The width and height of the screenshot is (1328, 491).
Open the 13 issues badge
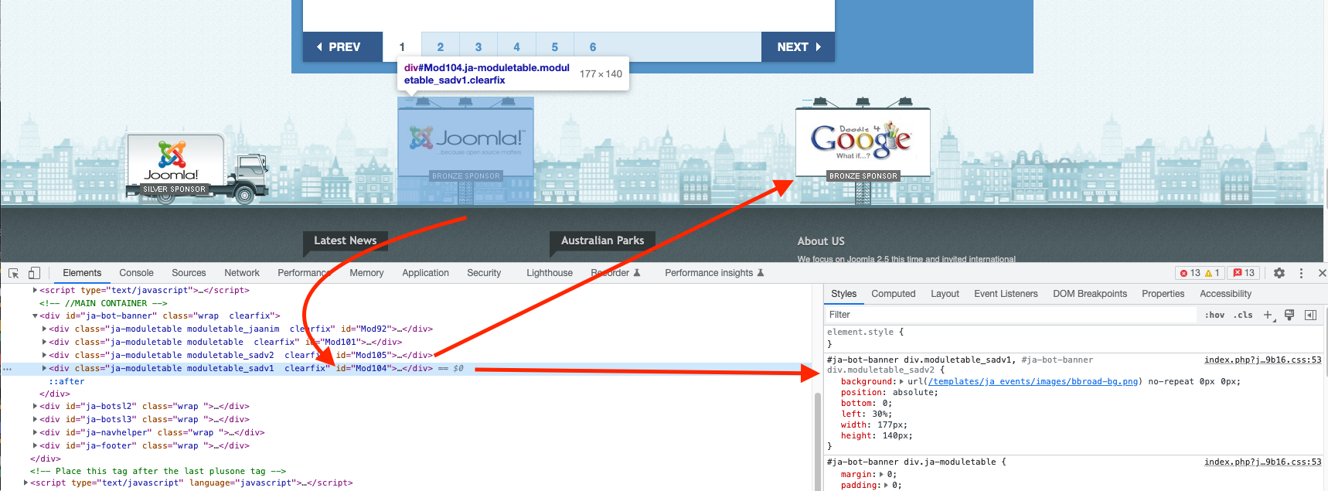(x=1244, y=273)
